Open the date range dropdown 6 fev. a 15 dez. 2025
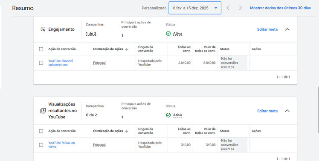The width and height of the screenshot is (319, 161). 195,8
